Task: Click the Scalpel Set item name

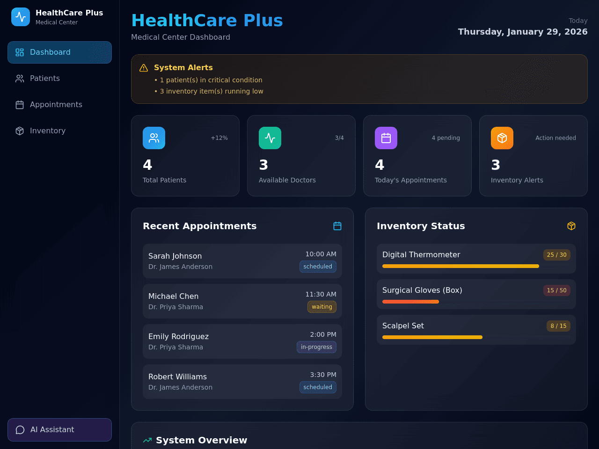Action: pyautogui.click(x=403, y=326)
